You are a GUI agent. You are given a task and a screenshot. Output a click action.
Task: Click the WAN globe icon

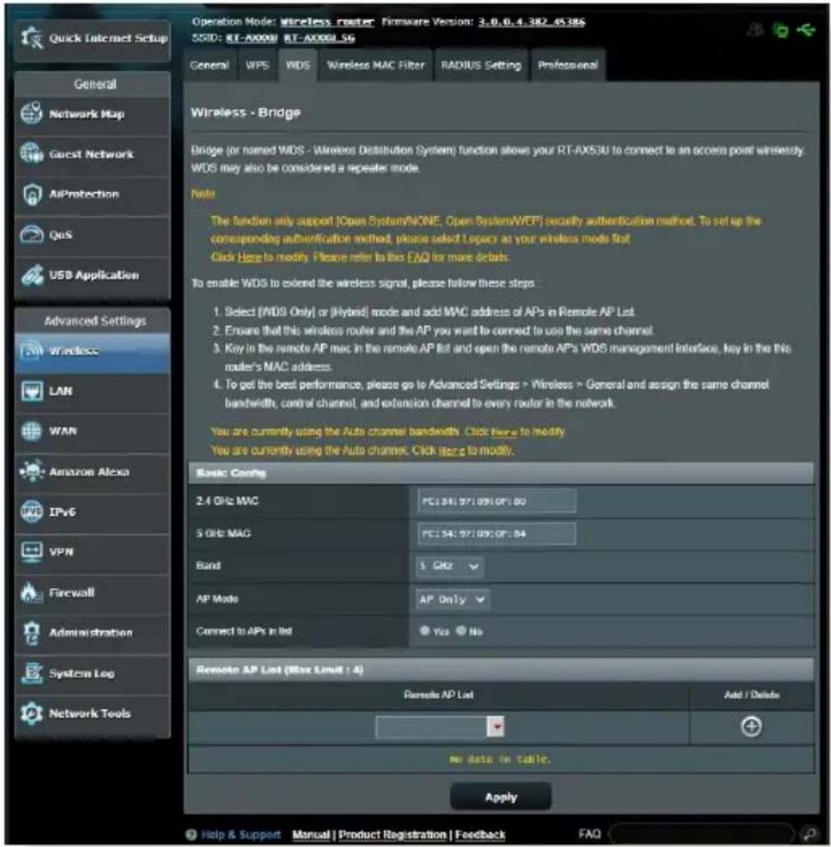coord(31,431)
